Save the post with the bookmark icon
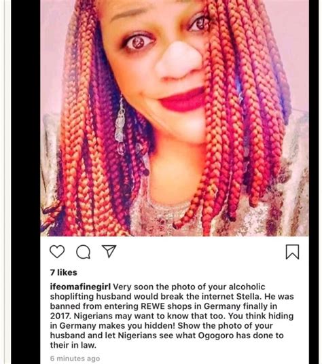 (x=292, y=252)
